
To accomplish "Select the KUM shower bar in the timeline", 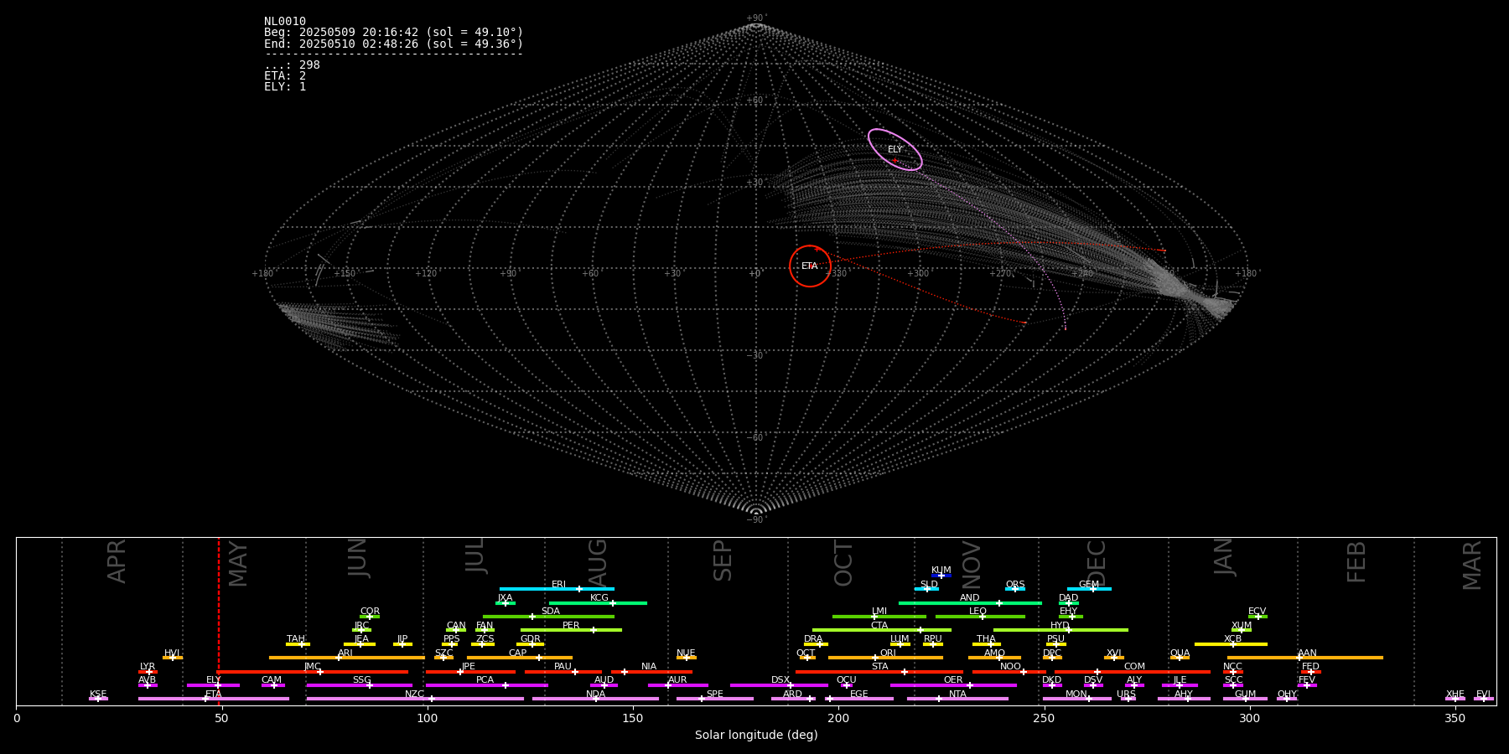I will pos(941,576).
